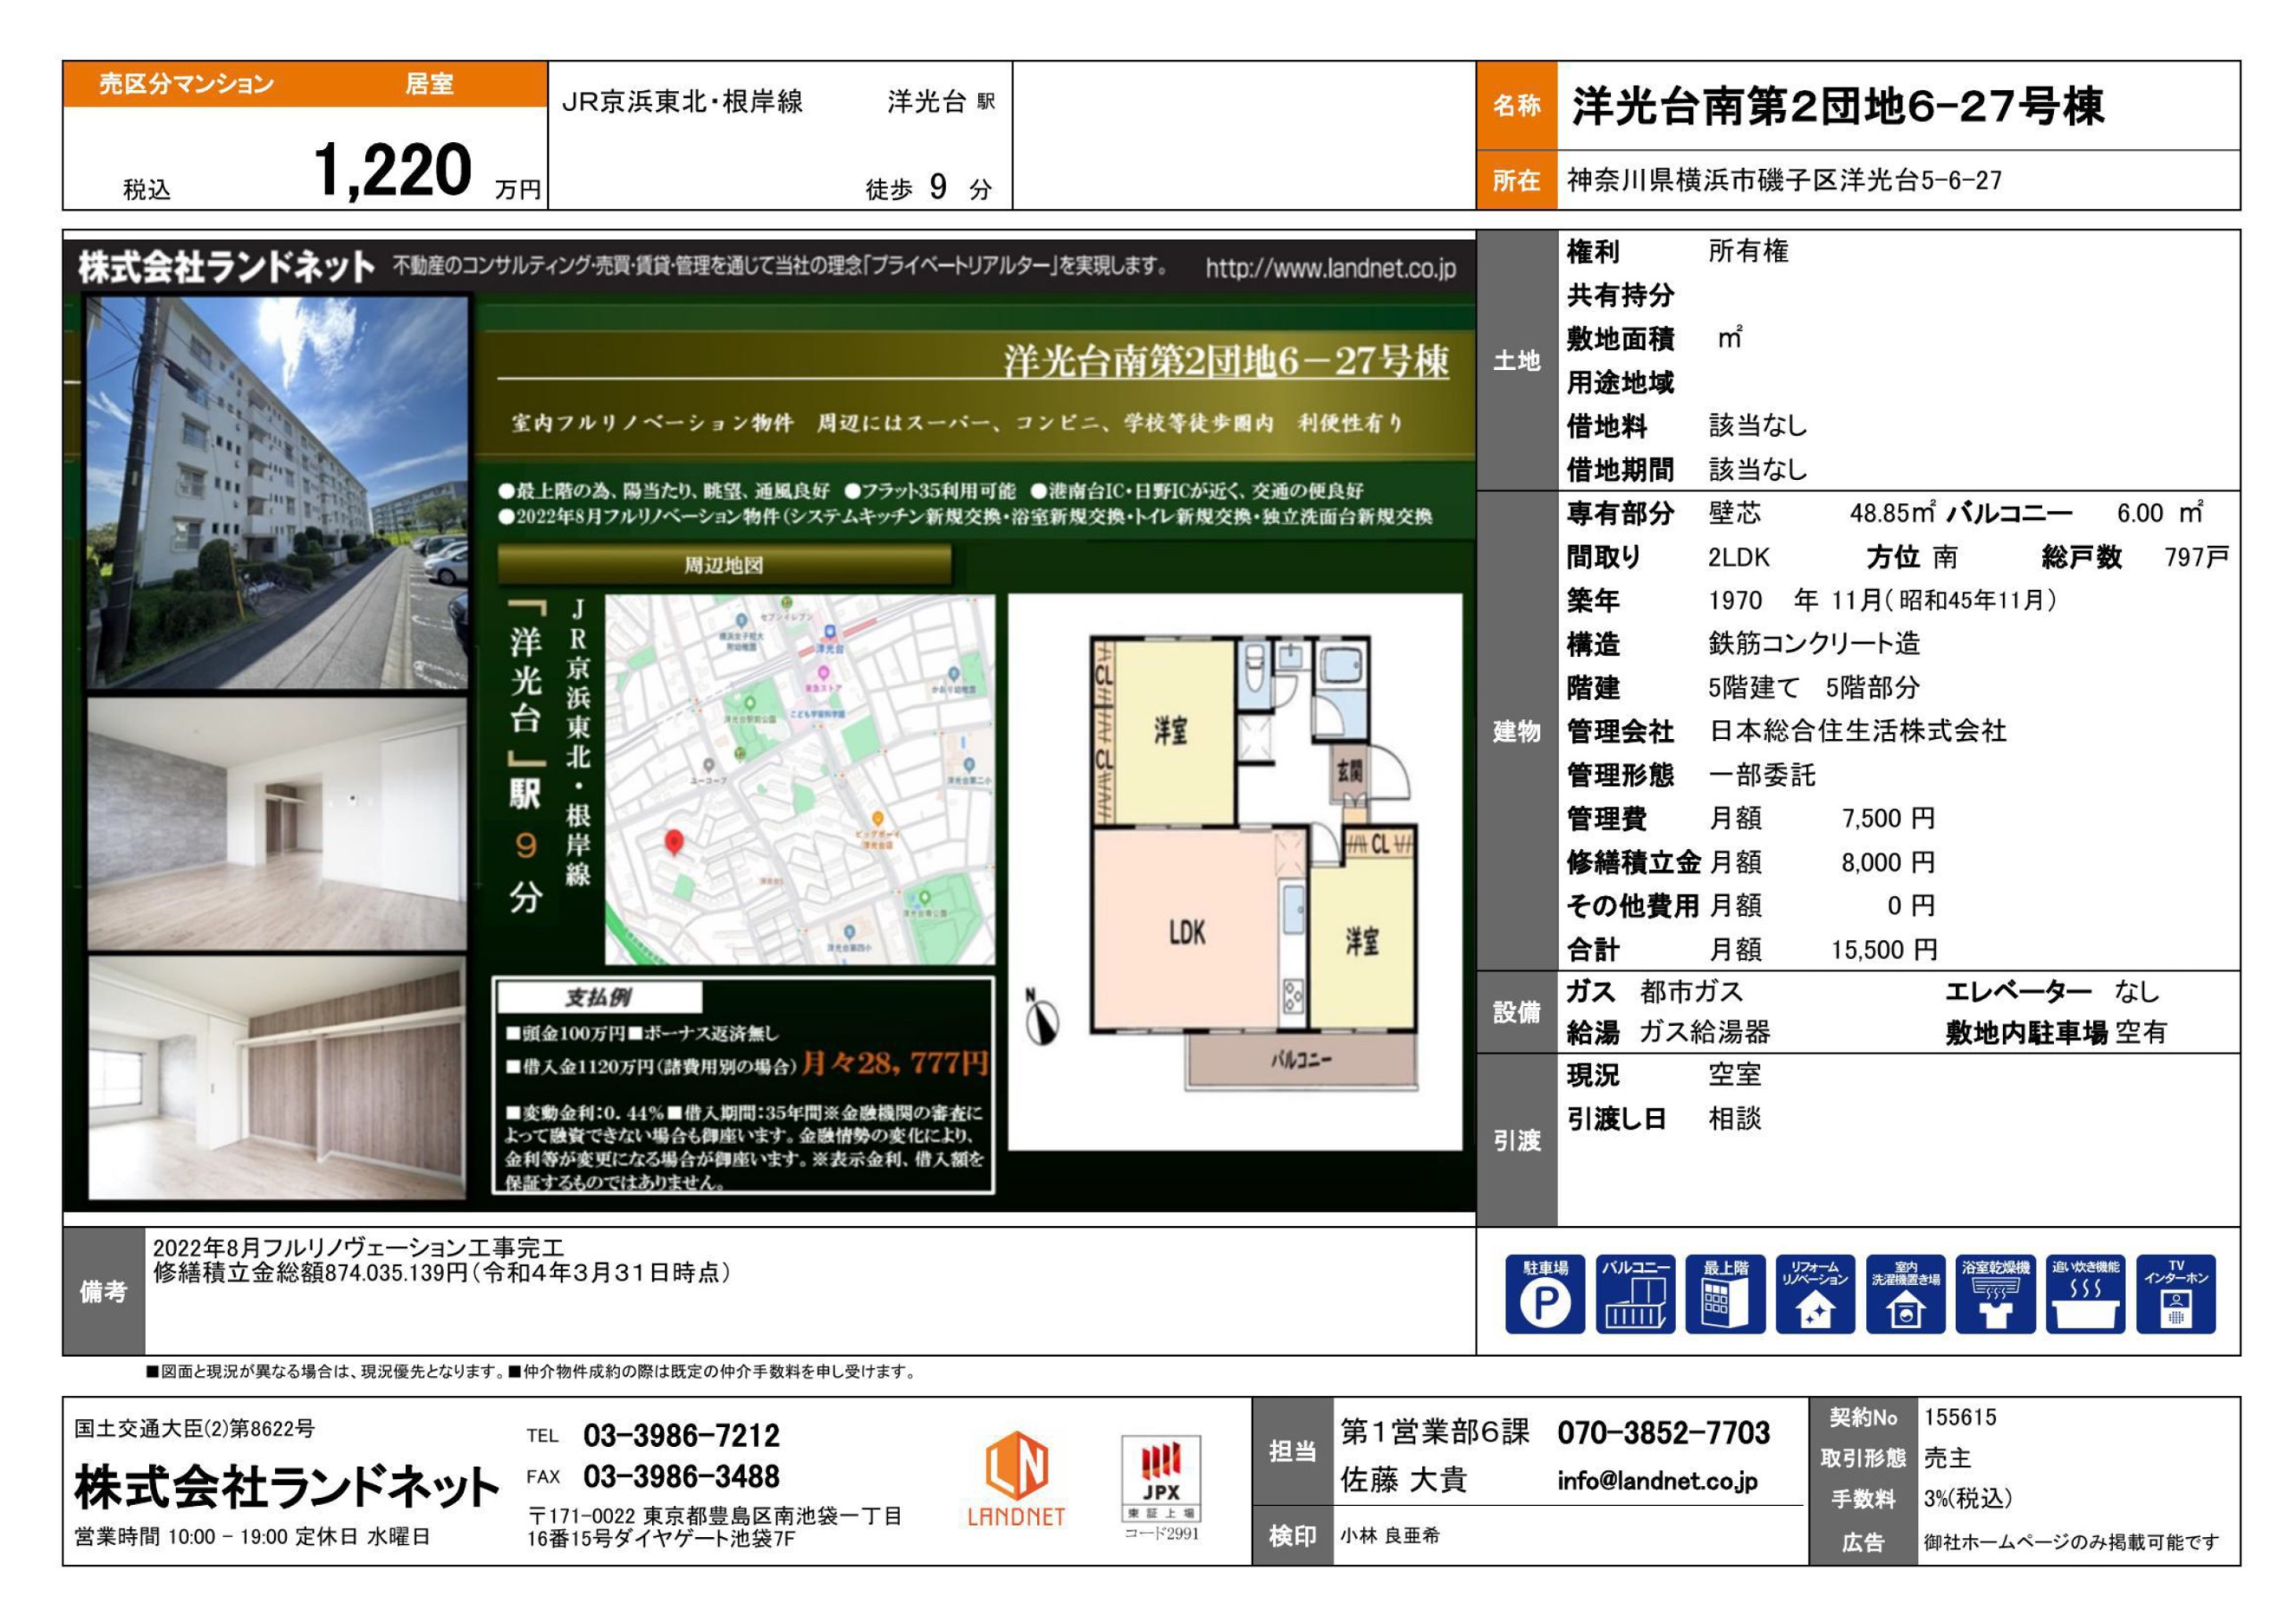
Task: Click the 浴室乾燥機 bathroom dryer icon
Action: (x=1995, y=1294)
